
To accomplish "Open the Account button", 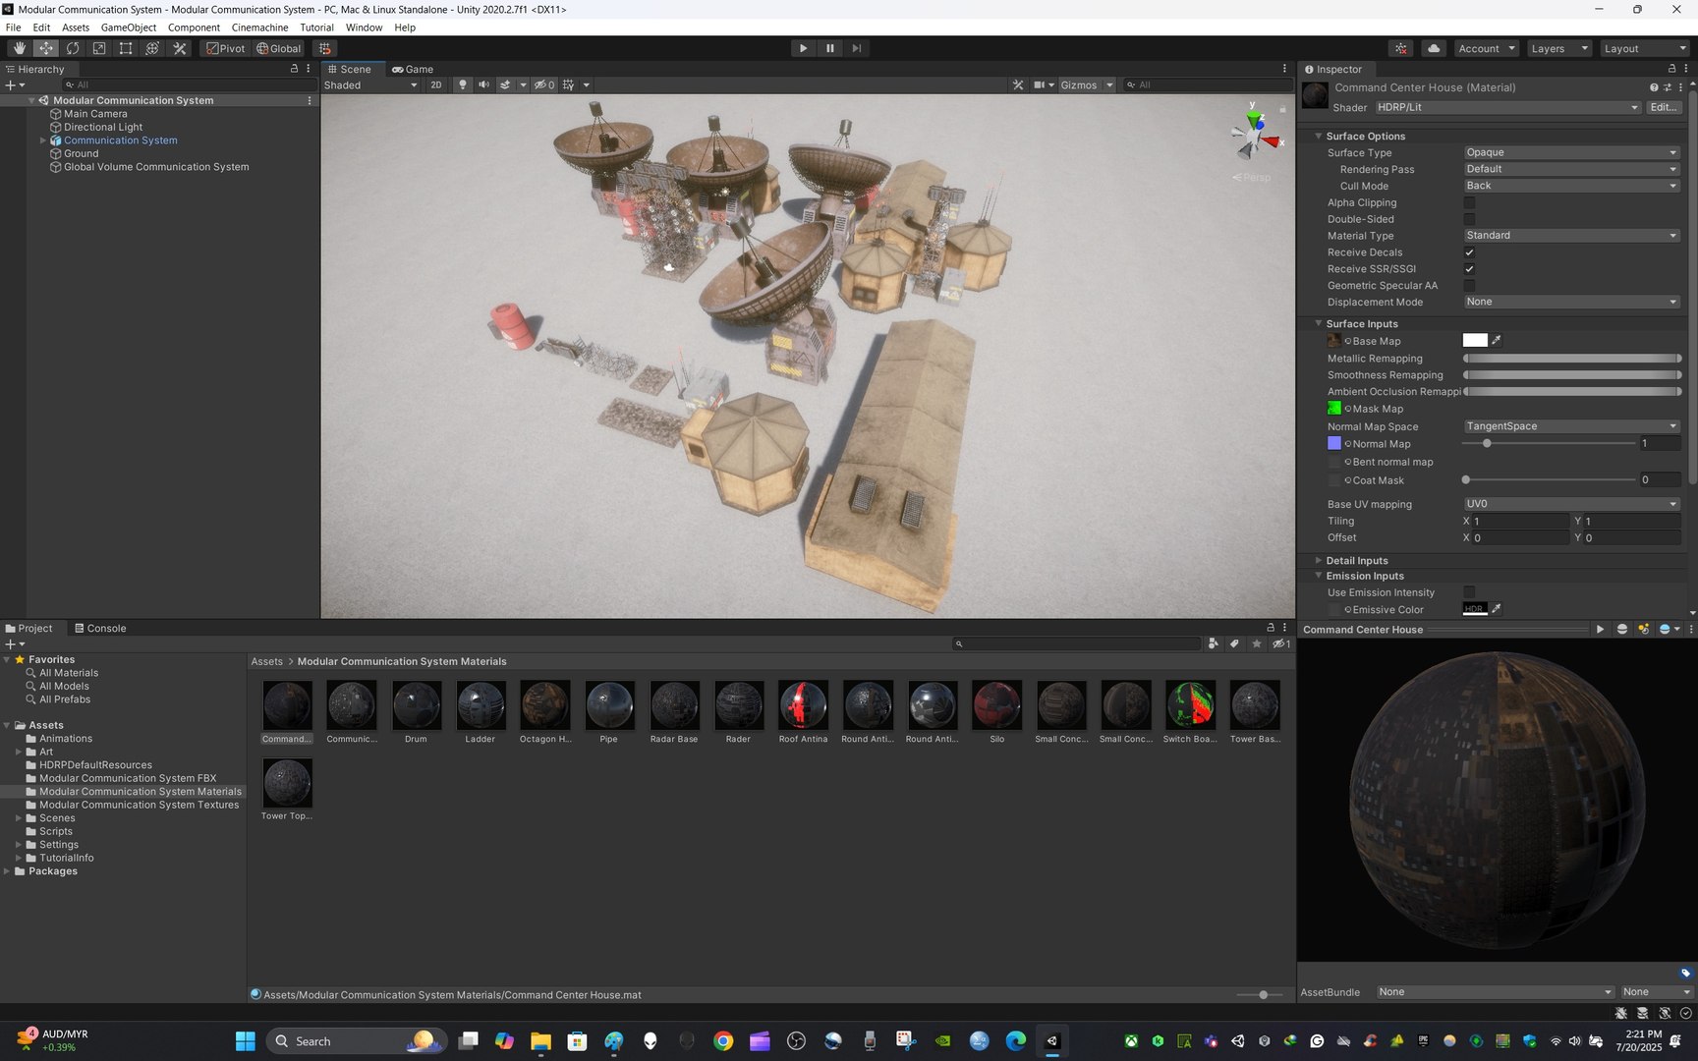I will click(1486, 48).
